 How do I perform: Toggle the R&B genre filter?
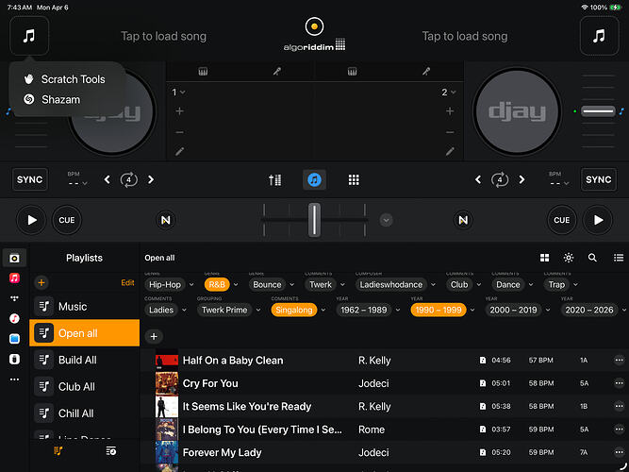217,284
